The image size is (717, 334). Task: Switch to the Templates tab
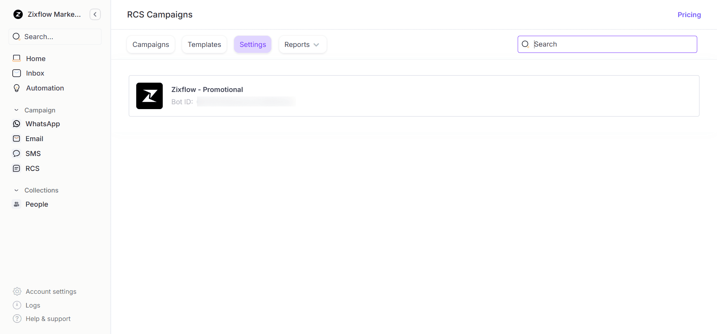[204, 45]
